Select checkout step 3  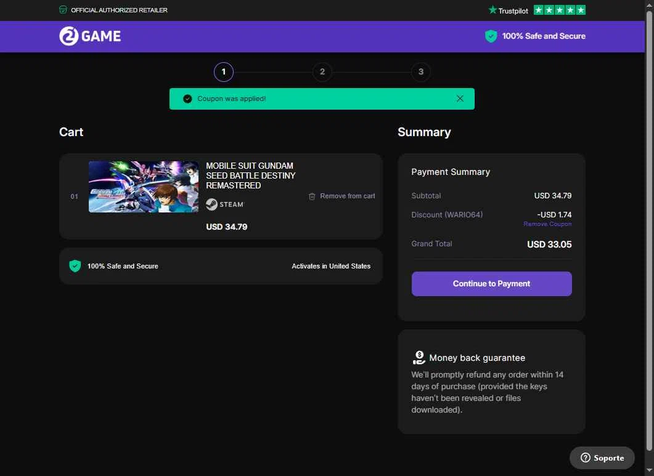(x=421, y=71)
